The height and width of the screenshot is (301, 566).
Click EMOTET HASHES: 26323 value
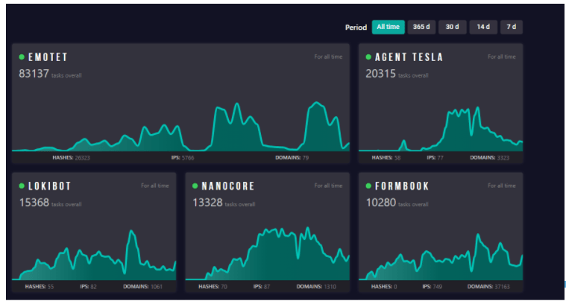click(71, 158)
